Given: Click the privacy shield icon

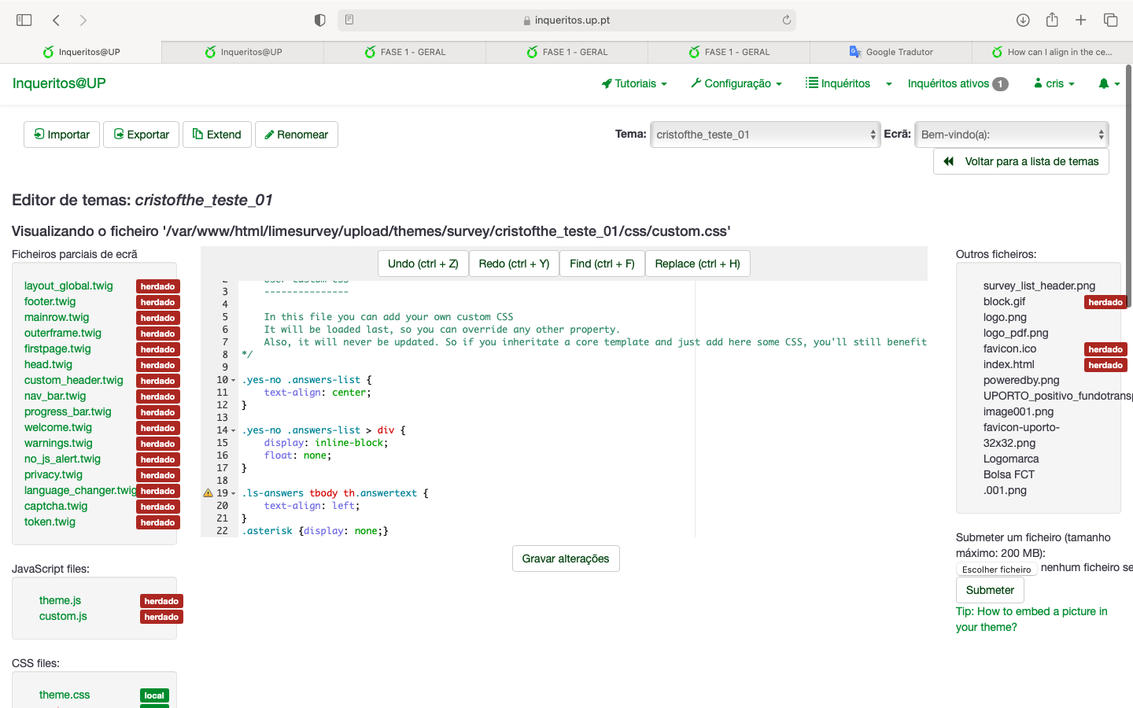Looking at the screenshot, I should [x=319, y=20].
